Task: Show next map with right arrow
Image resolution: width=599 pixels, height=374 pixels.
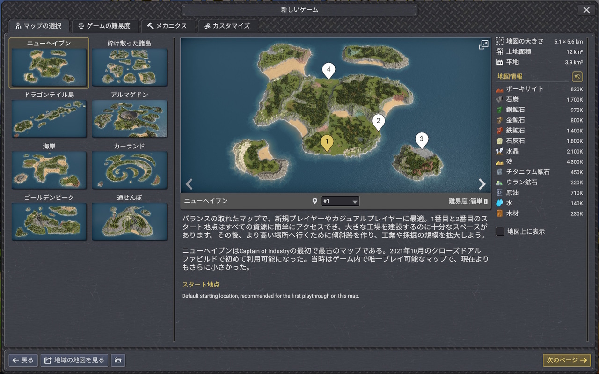Action: coord(482,184)
